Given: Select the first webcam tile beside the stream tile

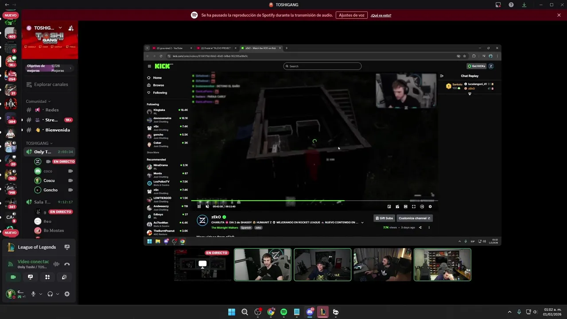Looking at the screenshot, I should (x=263, y=265).
